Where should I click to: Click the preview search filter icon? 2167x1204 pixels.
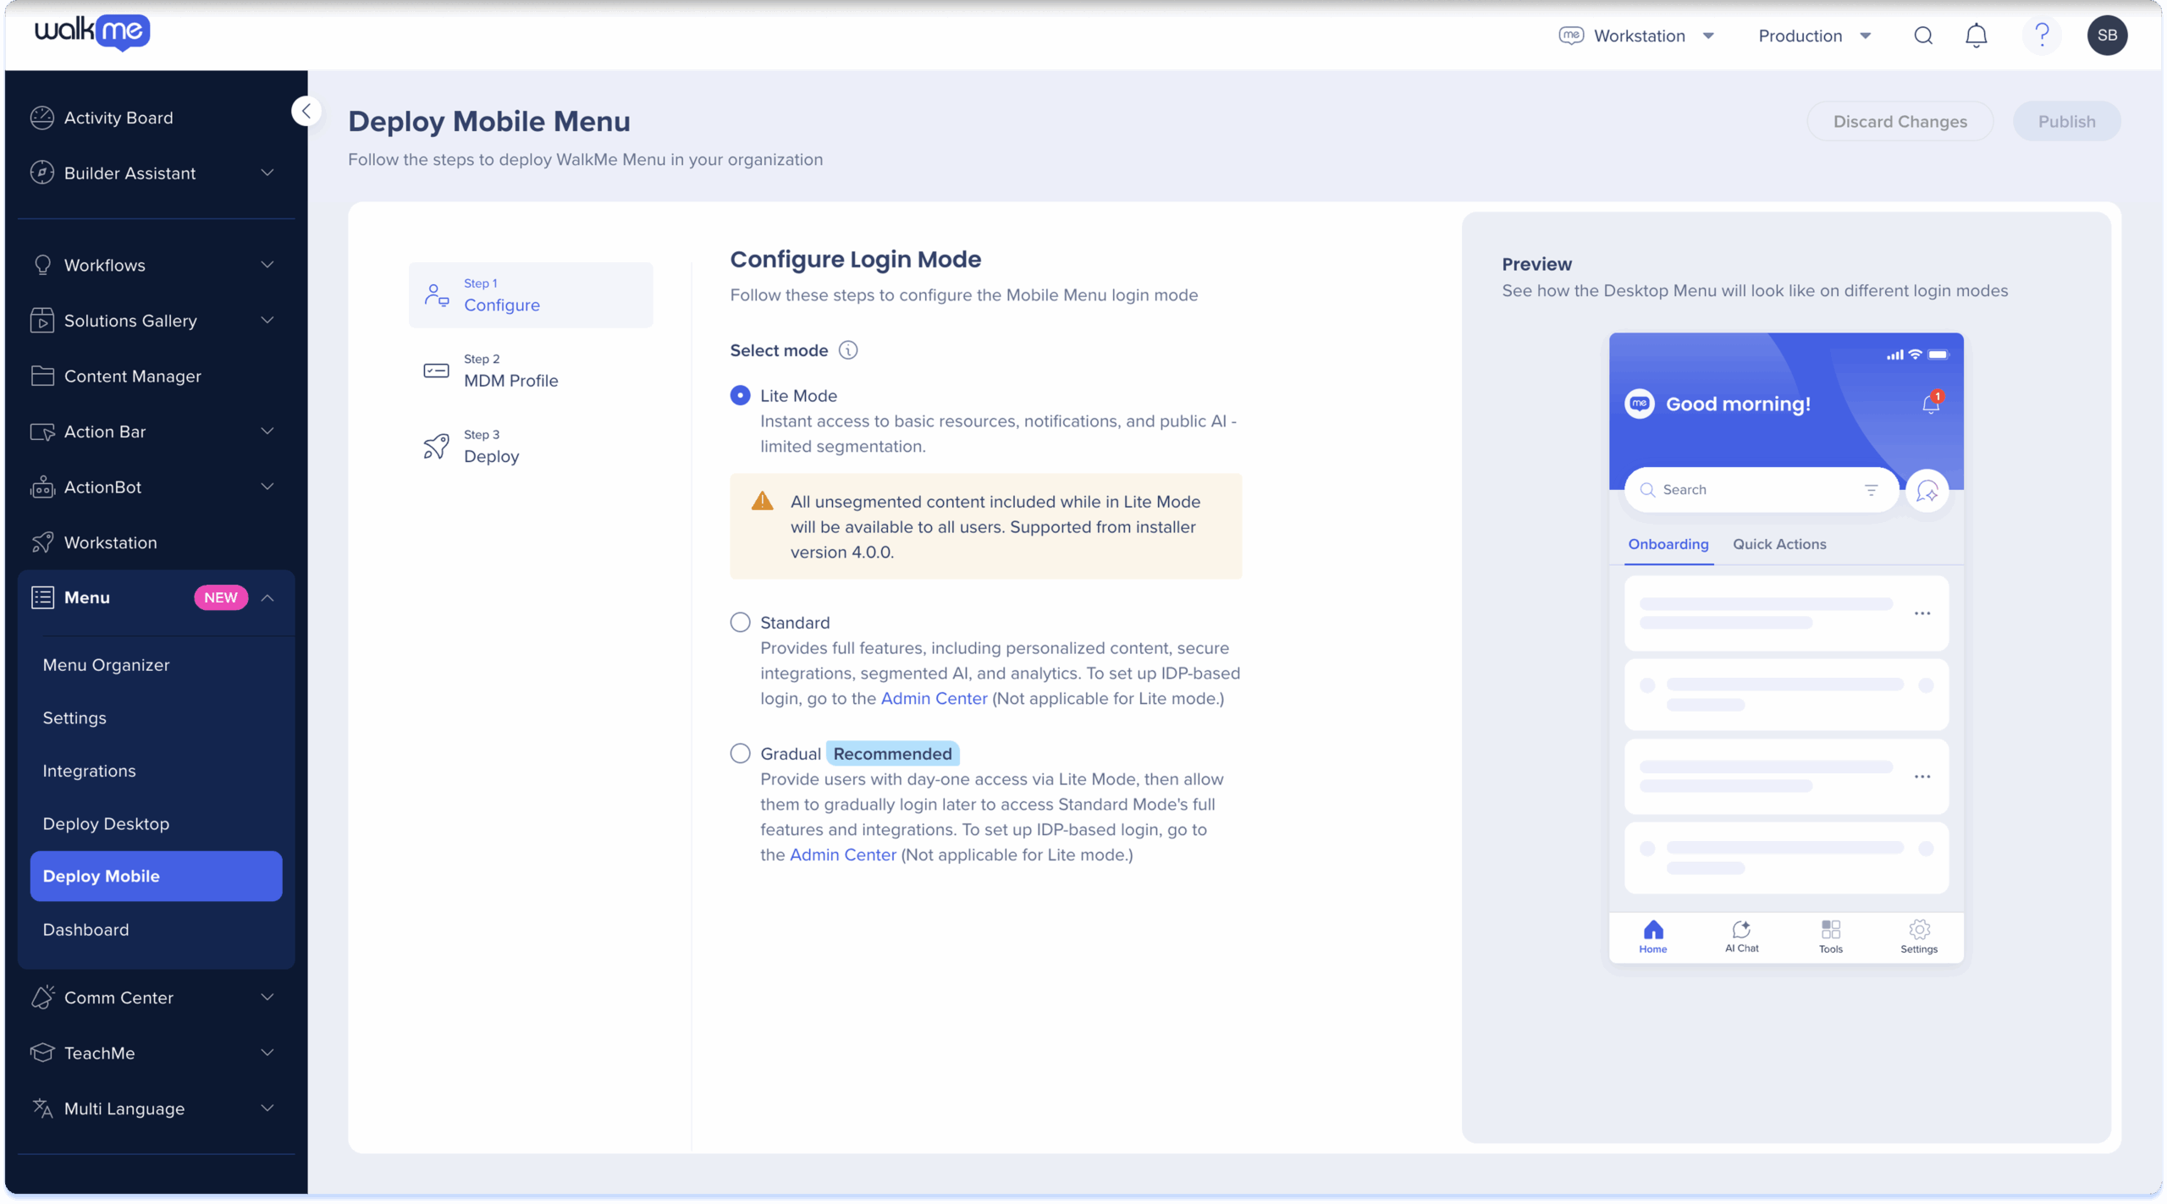click(1871, 490)
